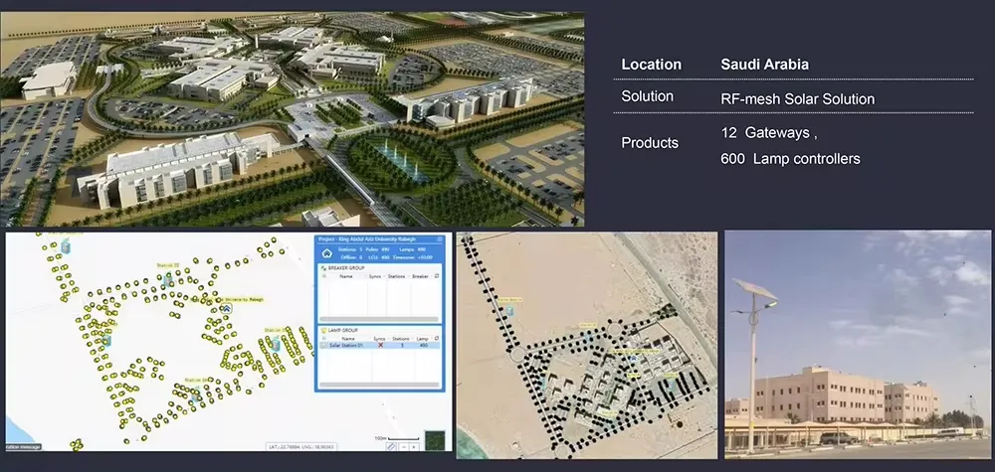Screen dimensions: 995x472
Task: Click the satellite minimap thumbnail in map corner
Action: tap(434, 438)
